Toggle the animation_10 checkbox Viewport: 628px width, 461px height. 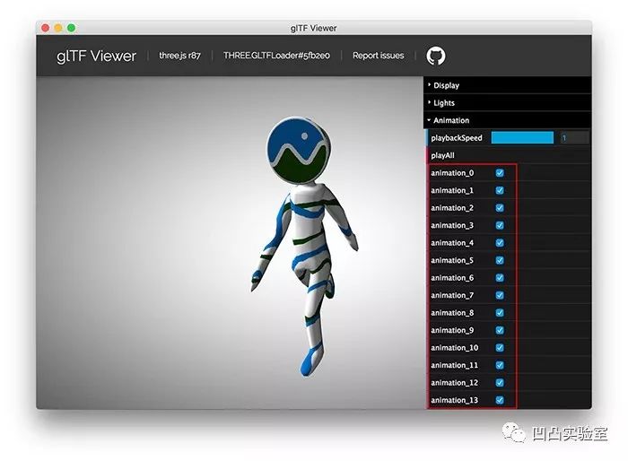[x=500, y=348]
